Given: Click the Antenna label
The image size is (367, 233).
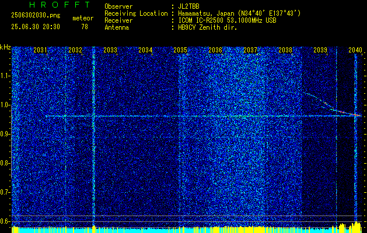Looking at the screenshot, I should tap(117, 27).
